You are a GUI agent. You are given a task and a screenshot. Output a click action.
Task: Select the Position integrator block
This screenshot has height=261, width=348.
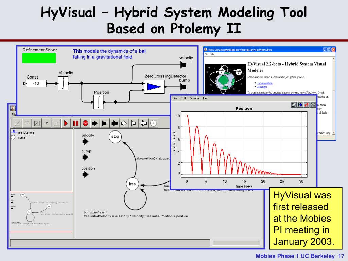pyautogui.click(x=99, y=102)
